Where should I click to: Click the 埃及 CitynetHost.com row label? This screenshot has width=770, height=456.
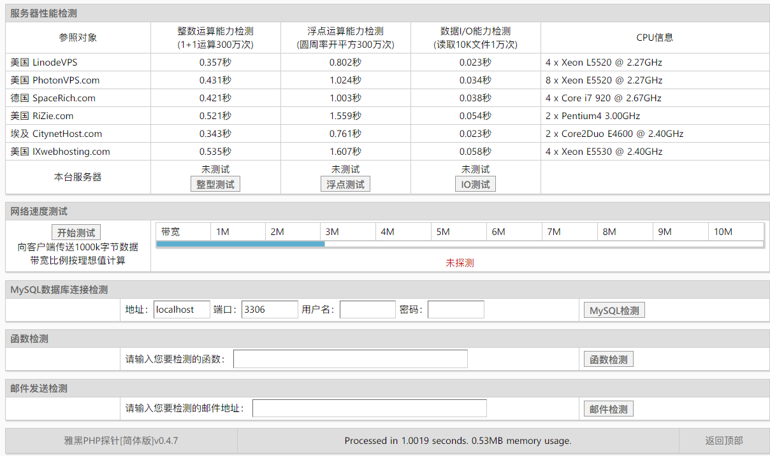[x=56, y=134]
